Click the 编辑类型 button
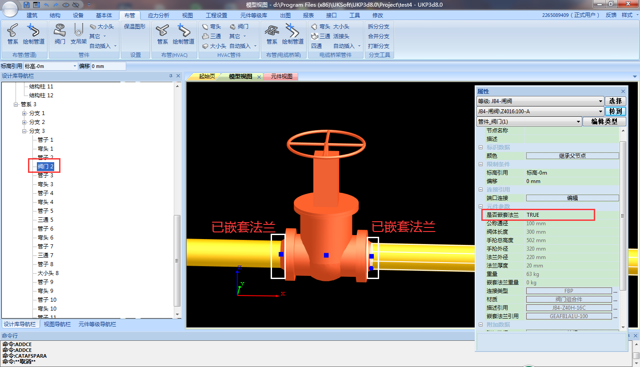 (x=604, y=122)
